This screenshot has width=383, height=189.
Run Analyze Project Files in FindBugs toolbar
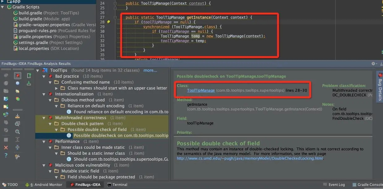pyautogui.click(x=6, y=107)
